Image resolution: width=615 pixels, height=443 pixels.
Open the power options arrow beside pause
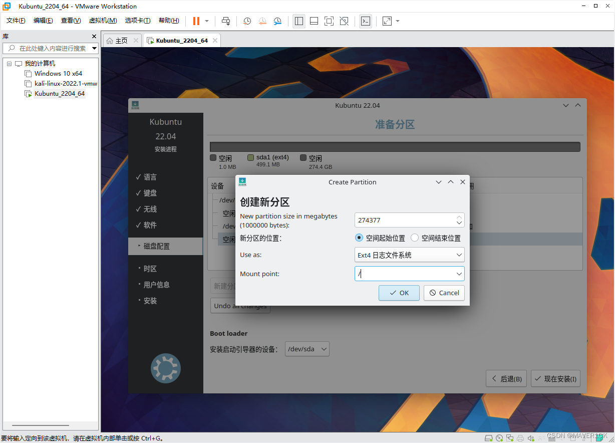pos(207,21)
